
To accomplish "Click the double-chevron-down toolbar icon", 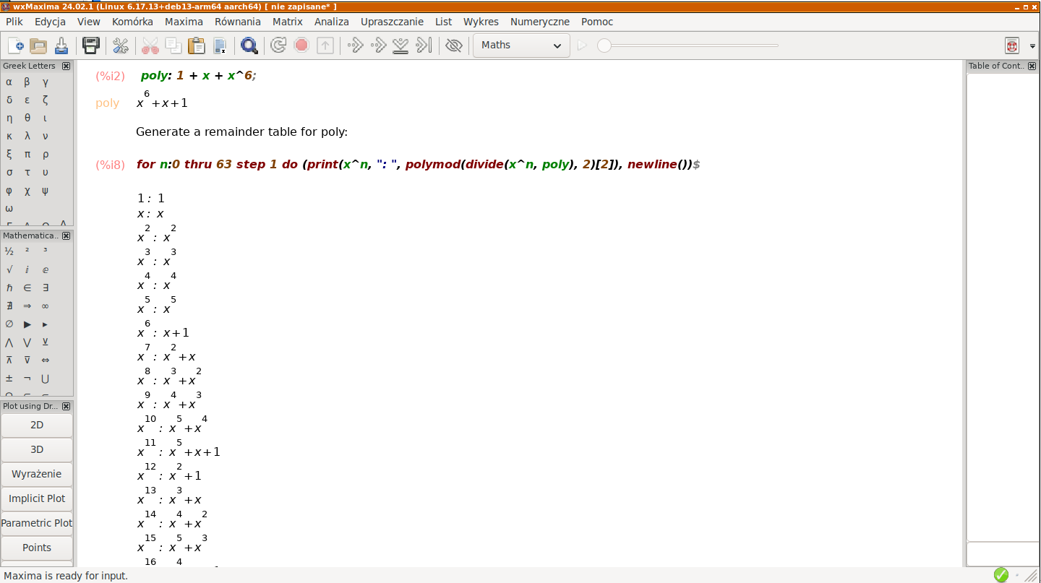I will pyautogui.click(x=401, y=46).
